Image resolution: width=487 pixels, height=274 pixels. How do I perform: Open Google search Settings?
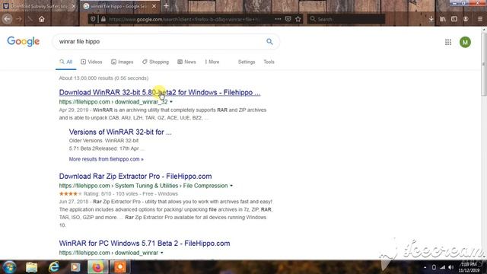[247, 62]
